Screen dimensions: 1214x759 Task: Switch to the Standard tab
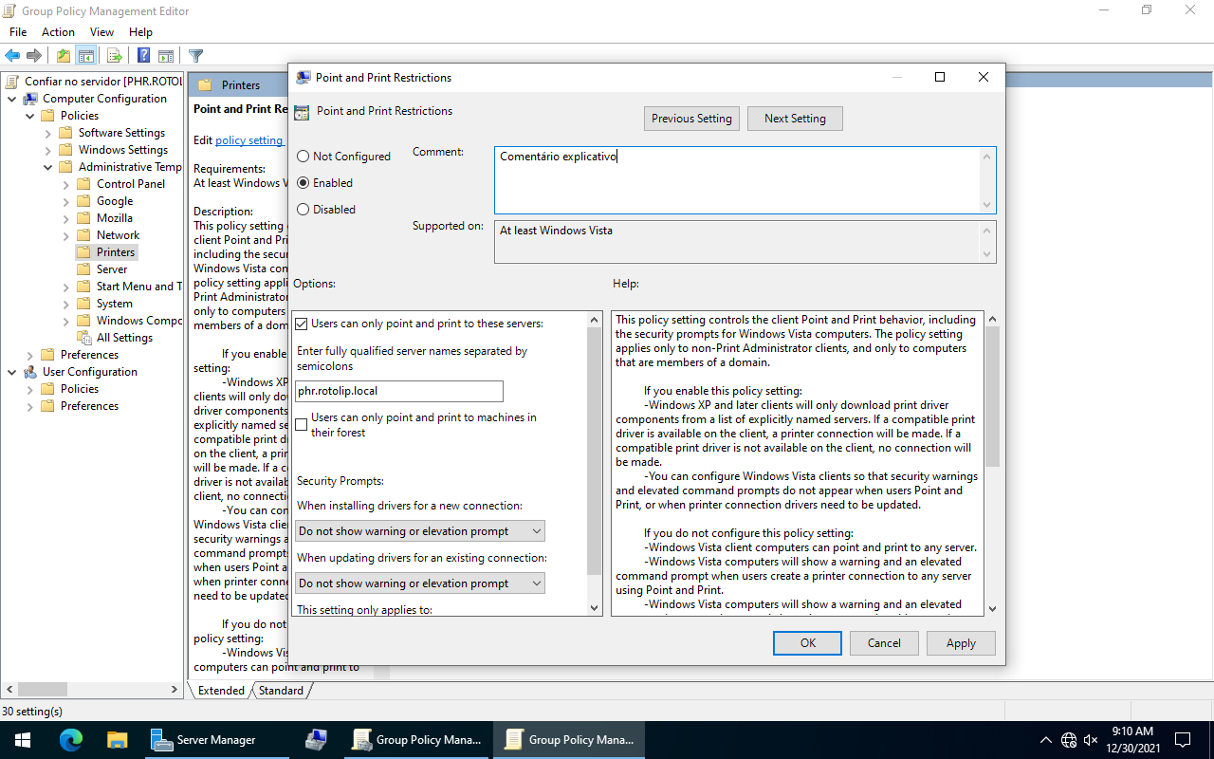[281, 691]
